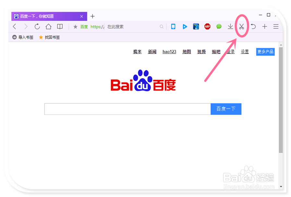Open the ABP ad blocker
The width and height of the screenshot is (291, 197).
click(207, 27)
